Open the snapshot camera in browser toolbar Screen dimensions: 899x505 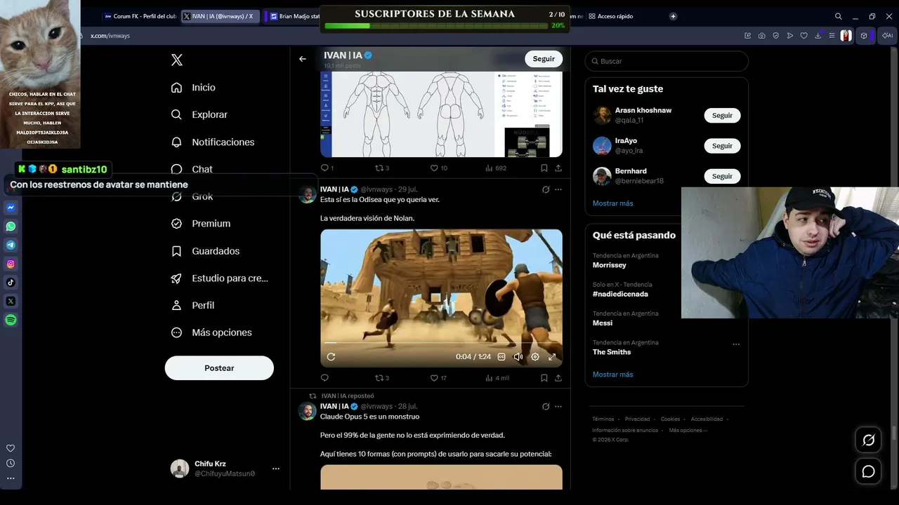[x=762, y=36]
